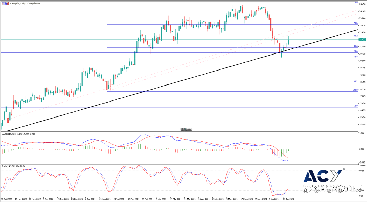
Task: Click the 170.20 price axis label
Action: (362, 103)
